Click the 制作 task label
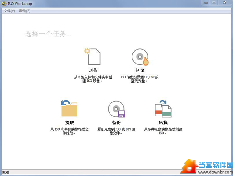Viewport: 233px width, 176px height. pyautogui.click(x=93, y=70)
